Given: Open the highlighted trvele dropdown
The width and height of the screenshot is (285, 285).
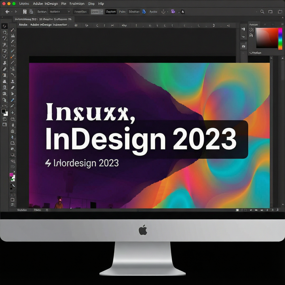Looking at the screenshot, I should (97, 12).
